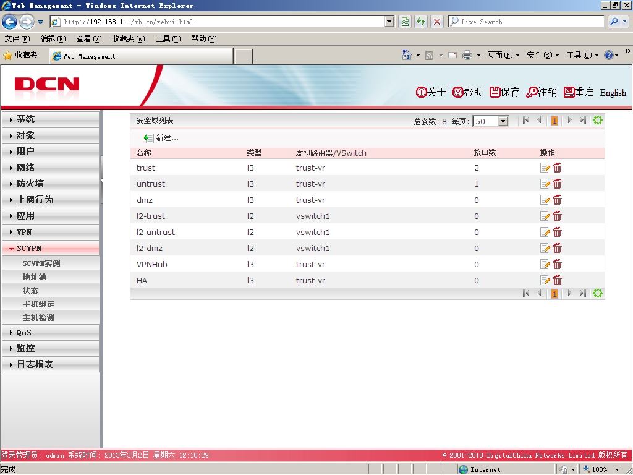Edit the dmz zone entry
This screenshot has height=475, width=633.
[545, 200]
